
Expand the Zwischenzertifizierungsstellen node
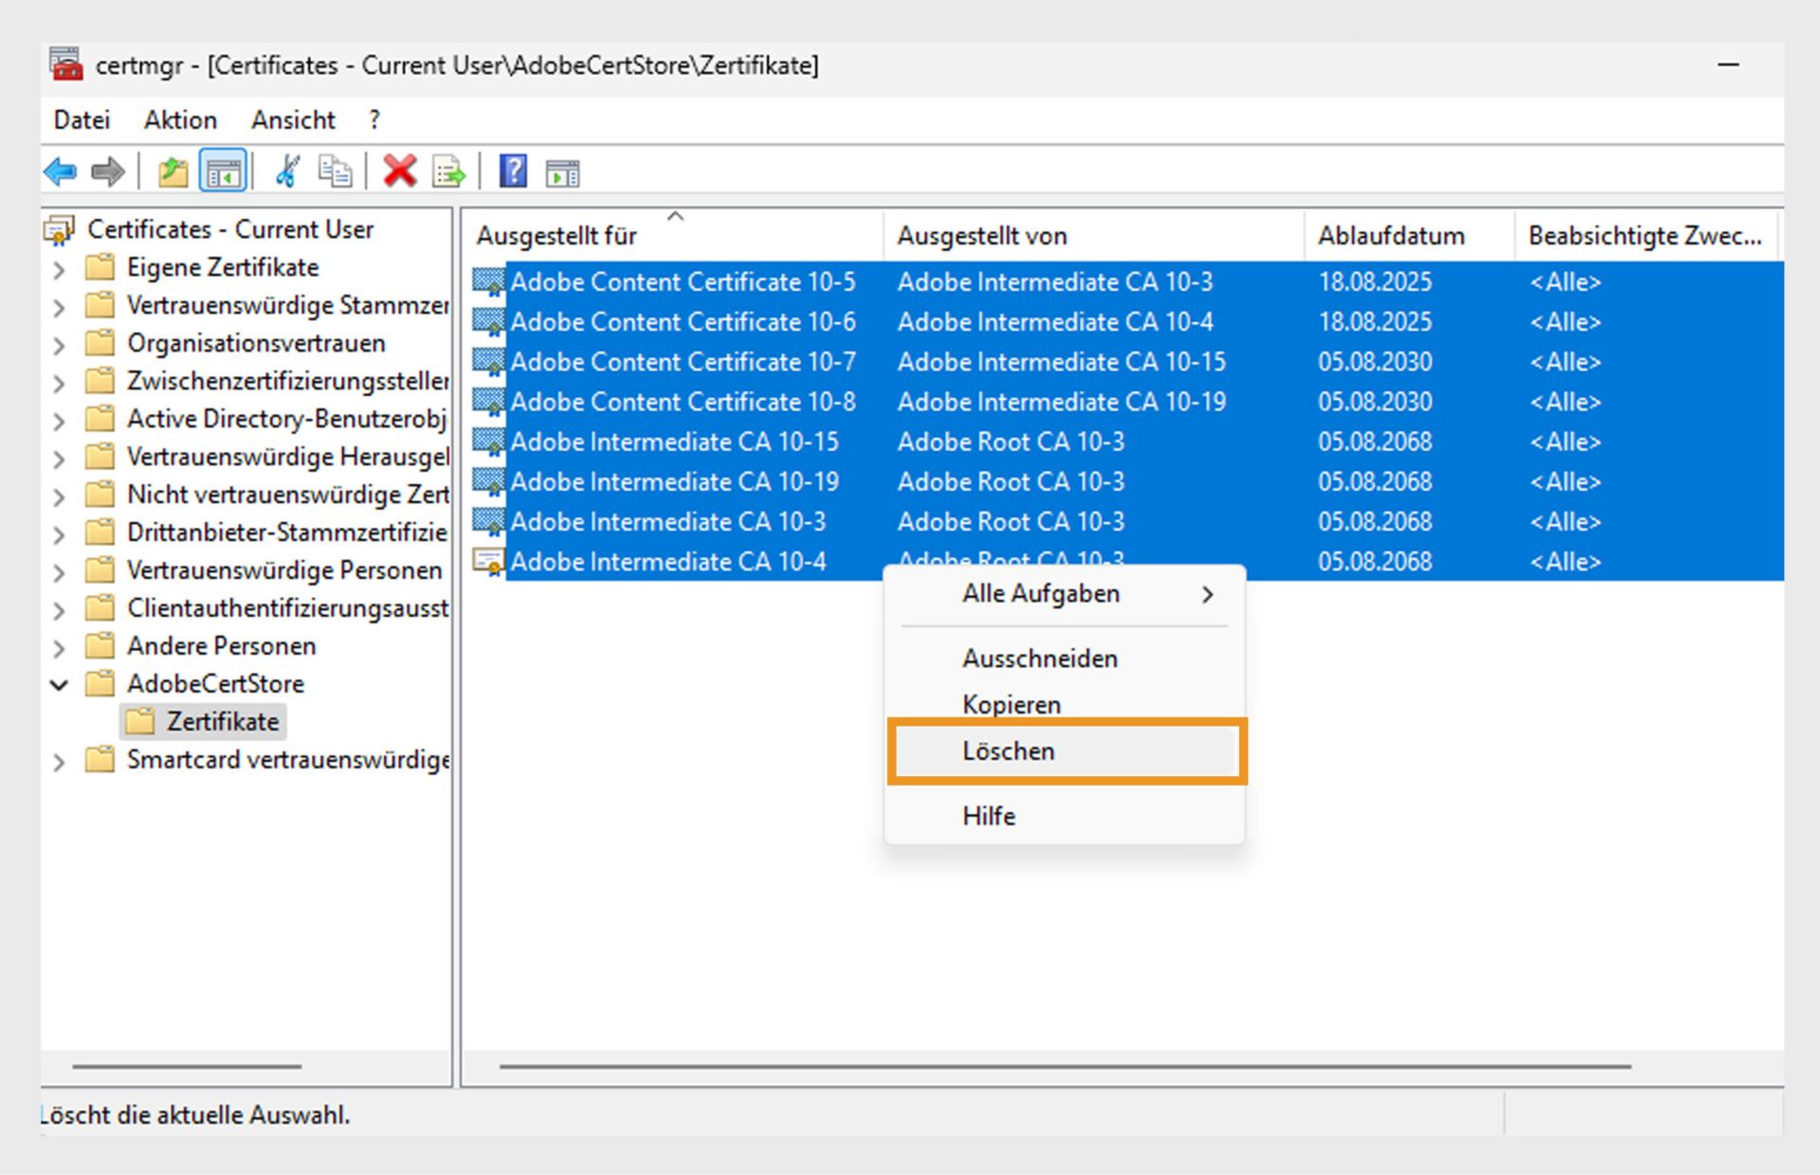60,384
